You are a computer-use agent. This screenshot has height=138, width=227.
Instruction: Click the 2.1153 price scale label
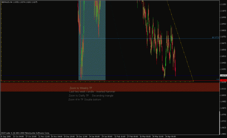(223, 4)
